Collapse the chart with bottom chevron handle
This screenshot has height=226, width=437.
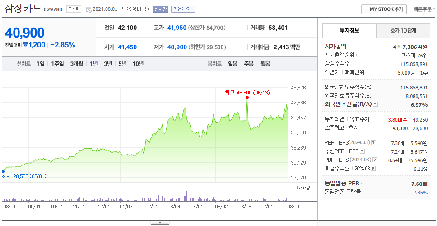tap(160, 222)
